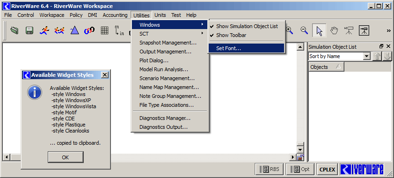This screenshot has height=178, width=394.
Task: Open the Test menu
Action: pyautogui.click(x=176, y=15)
